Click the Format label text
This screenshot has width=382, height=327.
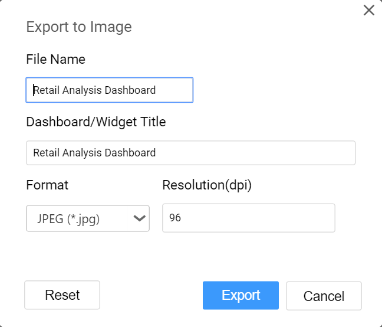click(x=47, y=185)
